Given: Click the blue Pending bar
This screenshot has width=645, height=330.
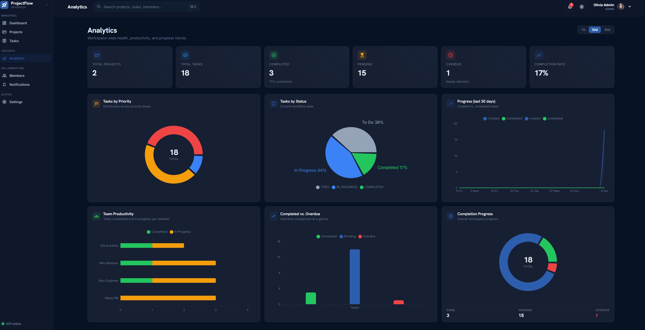Looking at the screenshot, I should [x=355, y=277].
